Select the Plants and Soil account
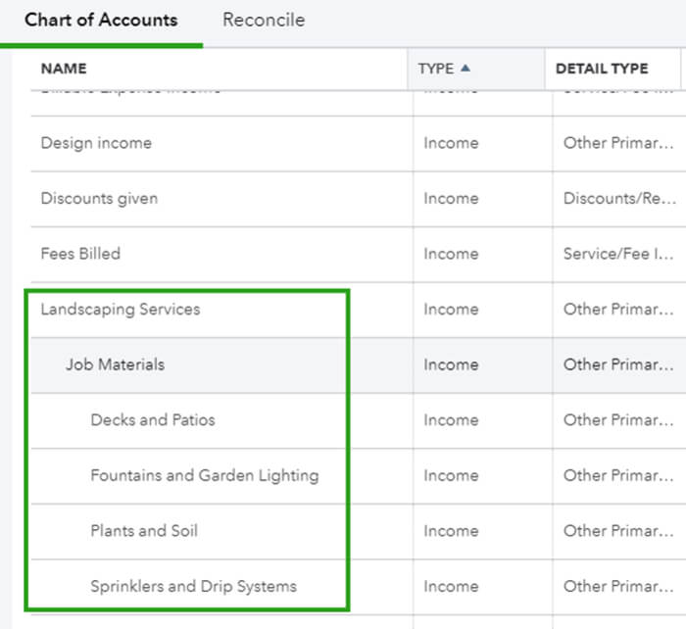Image resolution: width=686 pixels, height=629 pixels. click(144, 531)
